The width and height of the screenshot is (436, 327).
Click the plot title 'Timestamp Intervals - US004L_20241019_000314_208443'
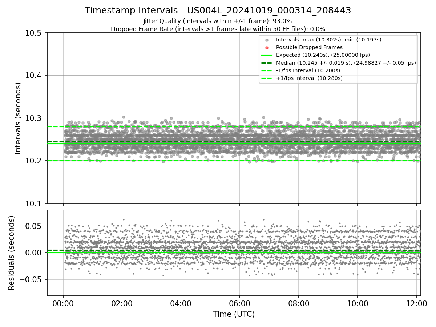click(218, 11)
